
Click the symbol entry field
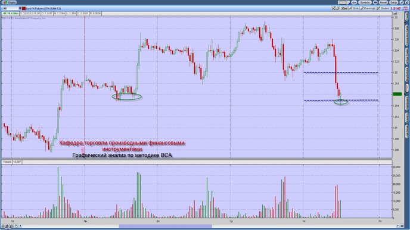click(11, 8)
